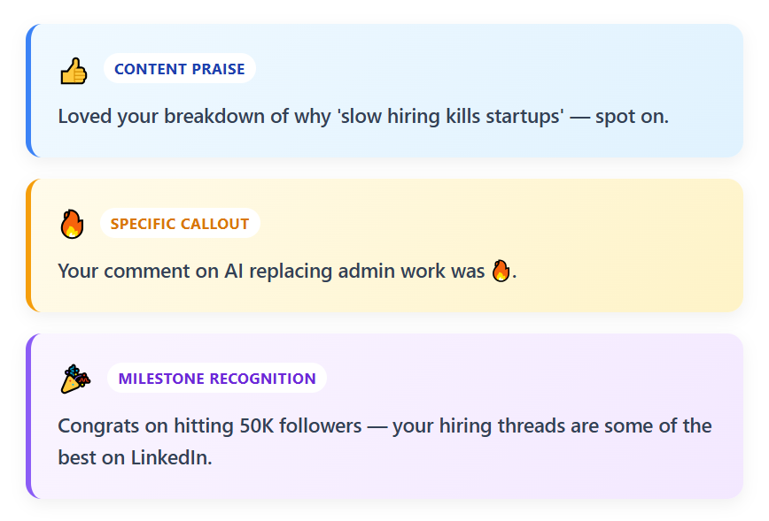Click the AI replacing admin work message

pos(287,271)
